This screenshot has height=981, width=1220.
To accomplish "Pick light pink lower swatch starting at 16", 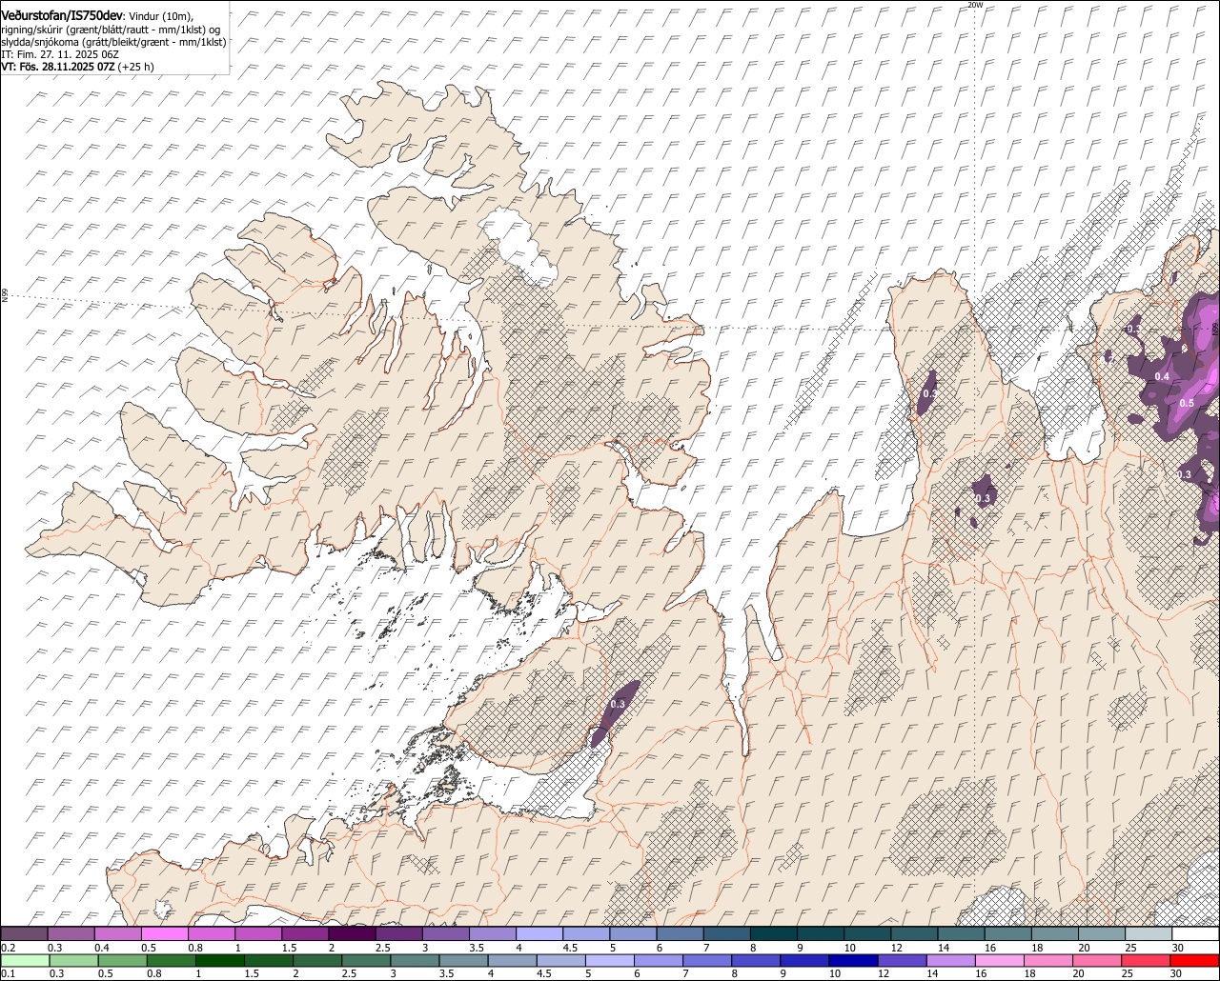I will [x=1001, y=960].
